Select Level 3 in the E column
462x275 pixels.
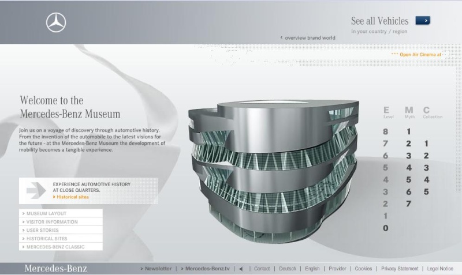(385, 192)
